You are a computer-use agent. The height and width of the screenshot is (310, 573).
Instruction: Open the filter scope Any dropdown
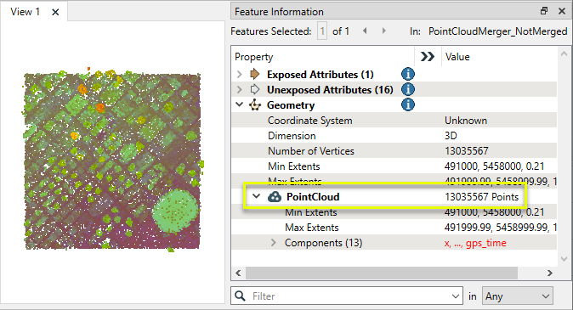pos(518,296)
